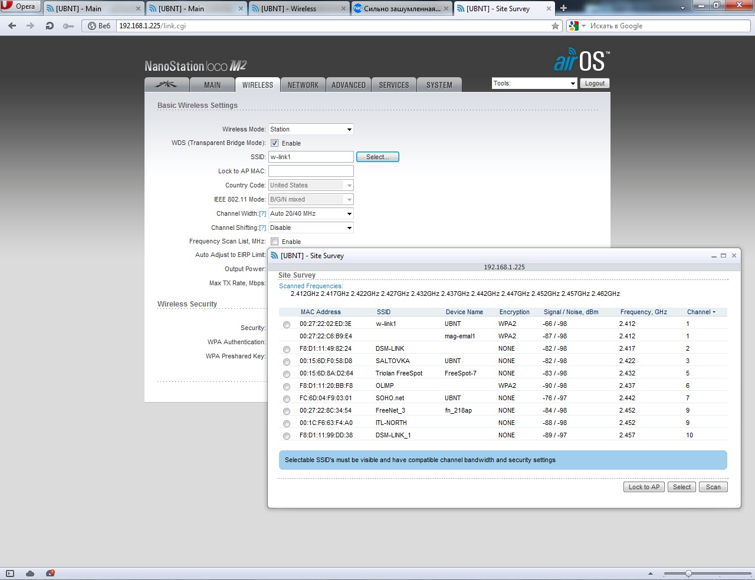755x580 pixels.
Task: Open the SYSTEM tab
Action: 439,85
